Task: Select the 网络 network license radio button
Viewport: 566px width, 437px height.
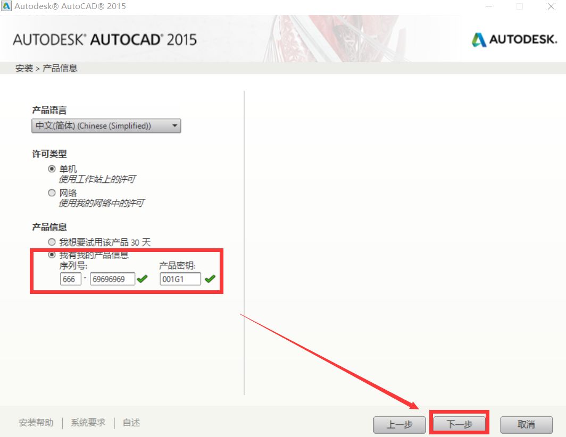Action: point(52,192)
